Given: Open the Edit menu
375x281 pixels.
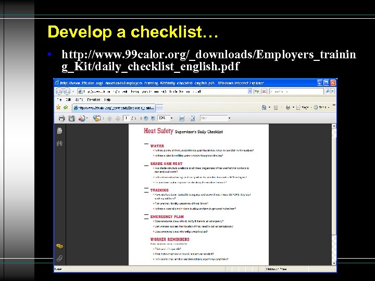Looking at the screenshot, I should point(68,99).
